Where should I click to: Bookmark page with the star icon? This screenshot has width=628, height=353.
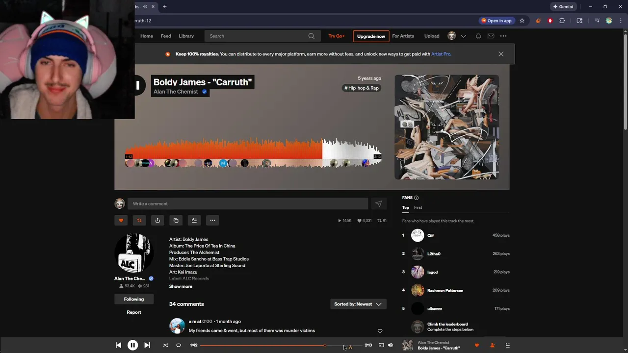pos(522,21)
